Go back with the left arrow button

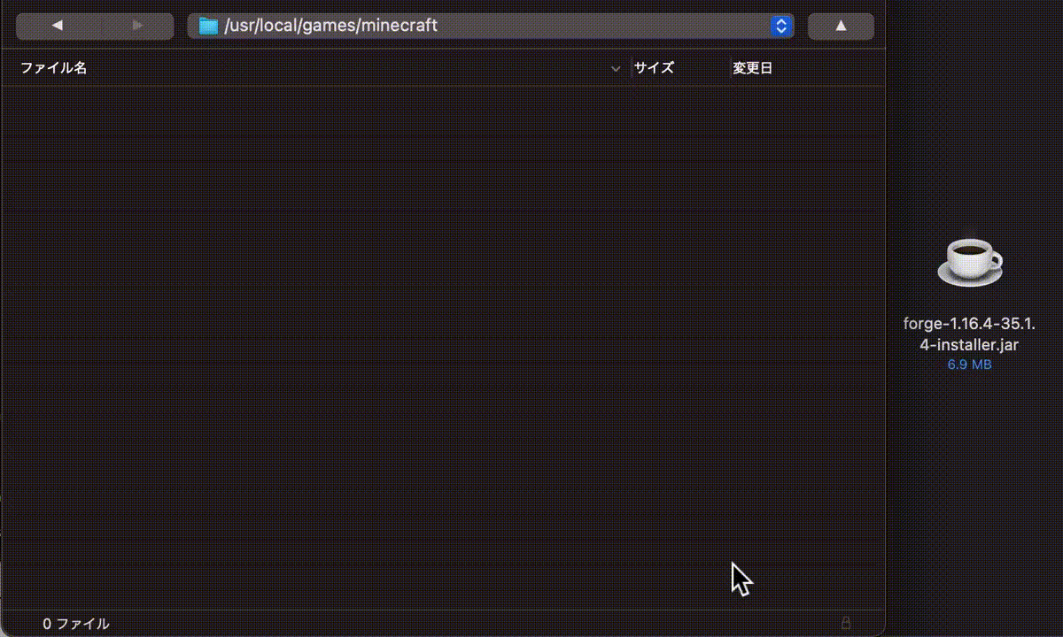click(57, 27)
